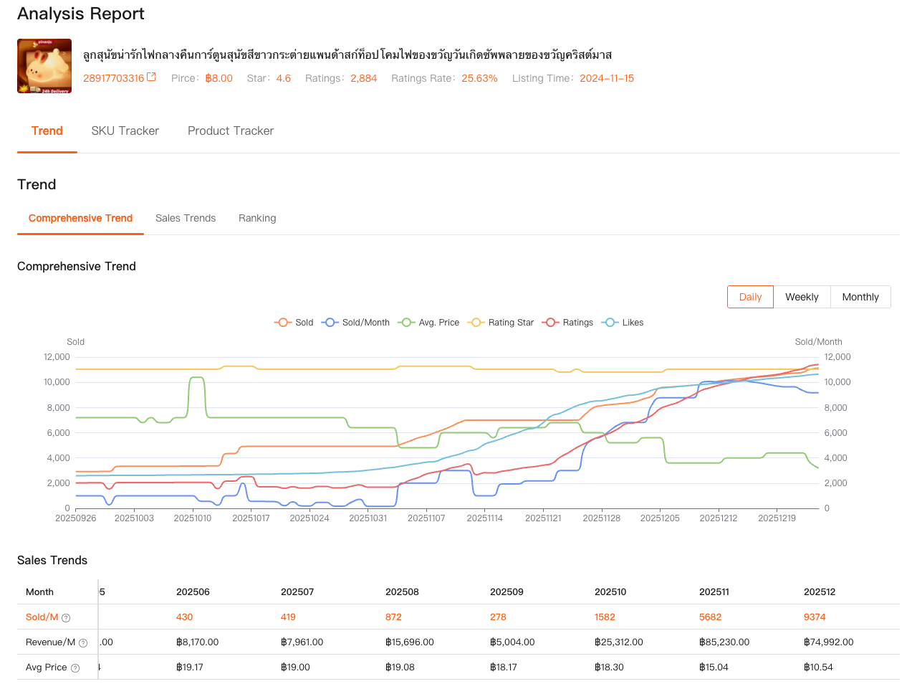Select the Daily interval button

pos(750,297)
